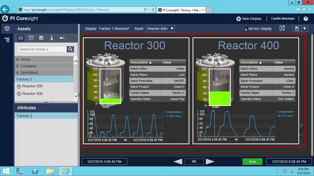Go forward with browser forward arrow
Viewport: 314px width, 176px height.
pyautogui.click(x=13, y=10)
